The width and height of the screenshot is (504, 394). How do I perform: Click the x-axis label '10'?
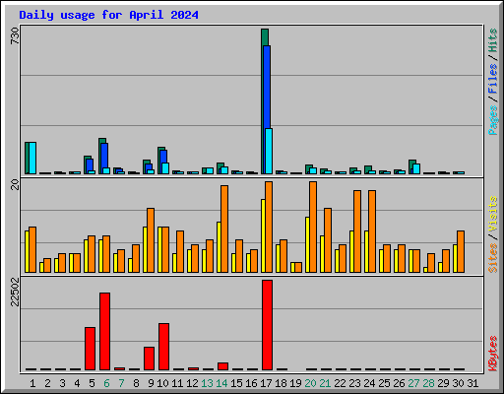162,383
